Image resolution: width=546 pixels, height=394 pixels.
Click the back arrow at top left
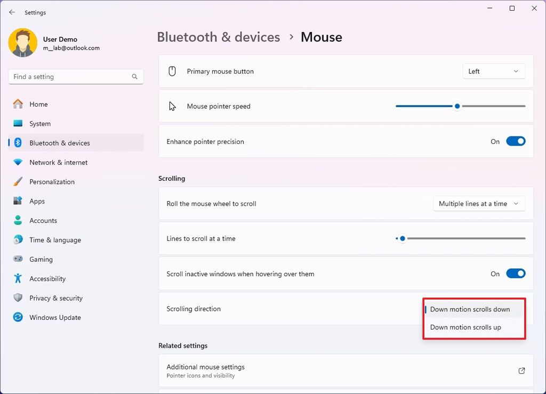(12, 12)
